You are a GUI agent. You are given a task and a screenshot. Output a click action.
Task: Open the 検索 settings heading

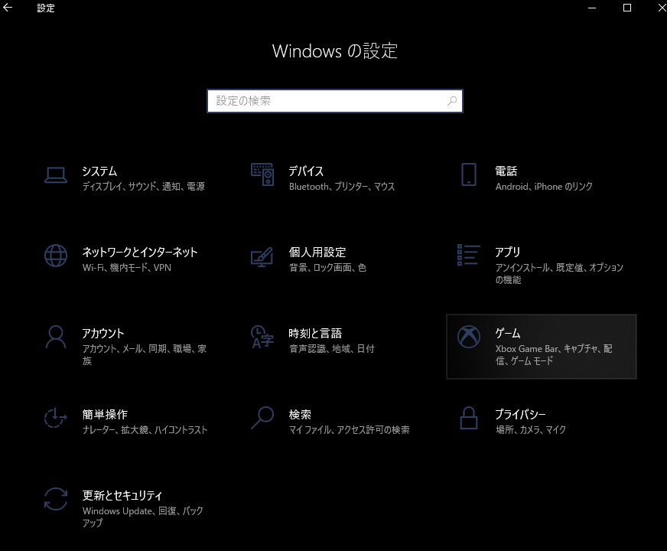click(x=300, y=415)
